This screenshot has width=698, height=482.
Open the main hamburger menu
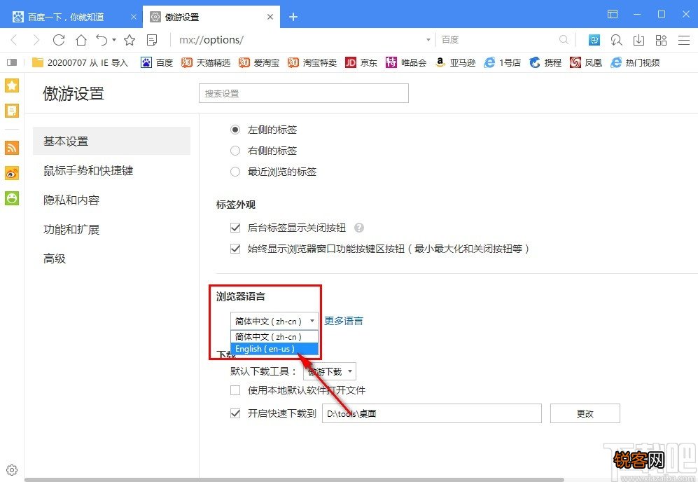pyautogui.click(x=684, y=40)
